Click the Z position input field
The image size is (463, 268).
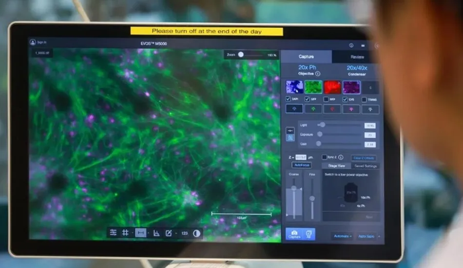pos(301,157)
